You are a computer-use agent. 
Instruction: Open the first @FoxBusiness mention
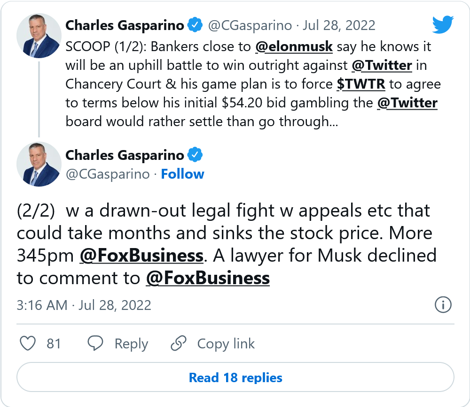[x=141, y=256]
